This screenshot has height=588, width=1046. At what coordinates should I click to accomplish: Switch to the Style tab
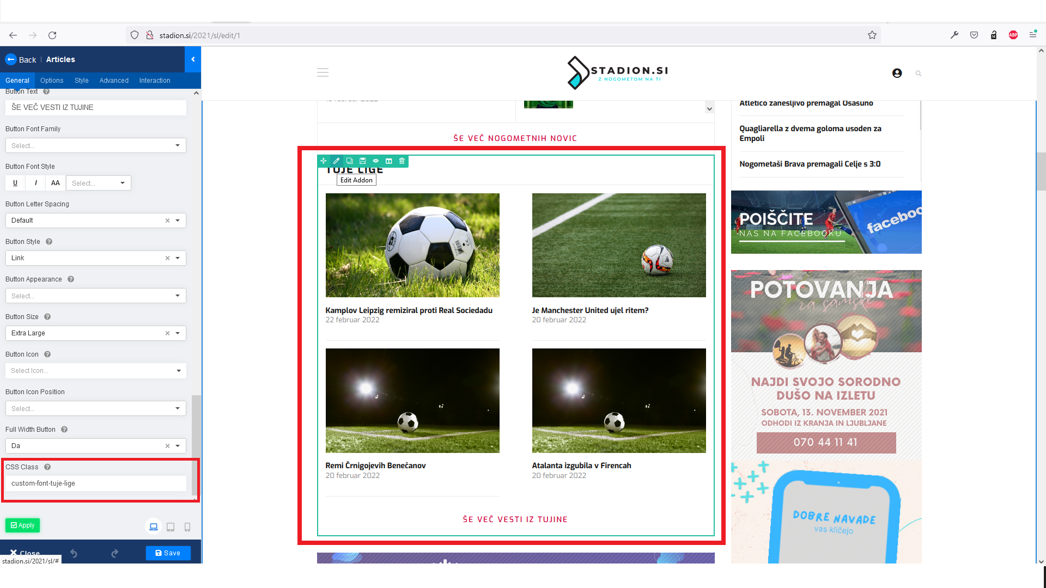coord(81,81)
